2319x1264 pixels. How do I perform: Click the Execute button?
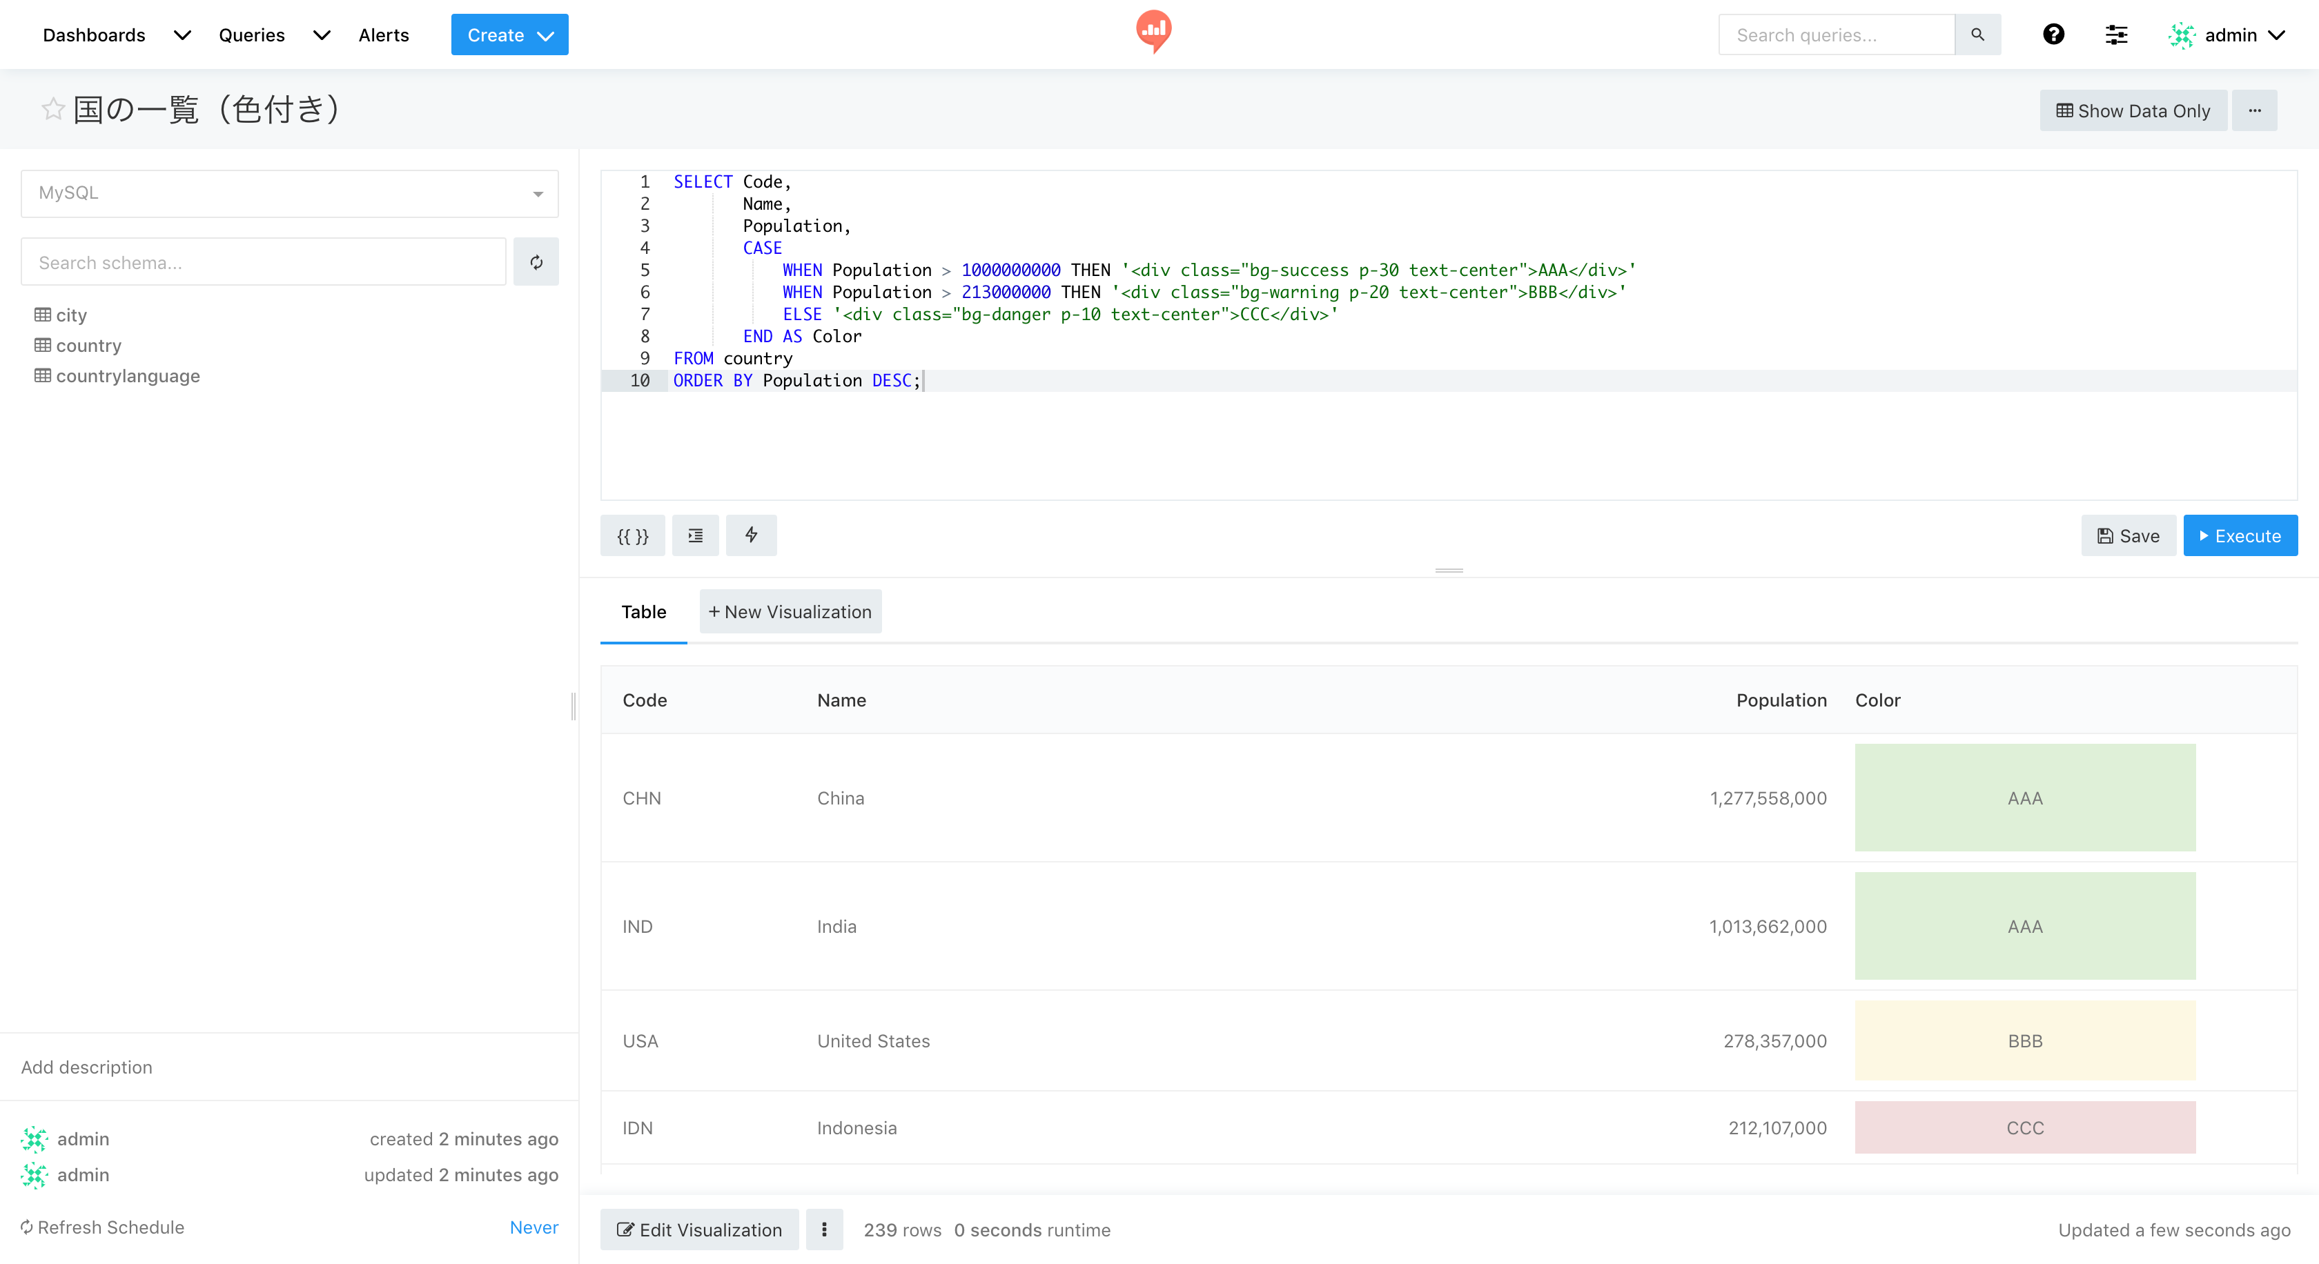pos(2240,535)
